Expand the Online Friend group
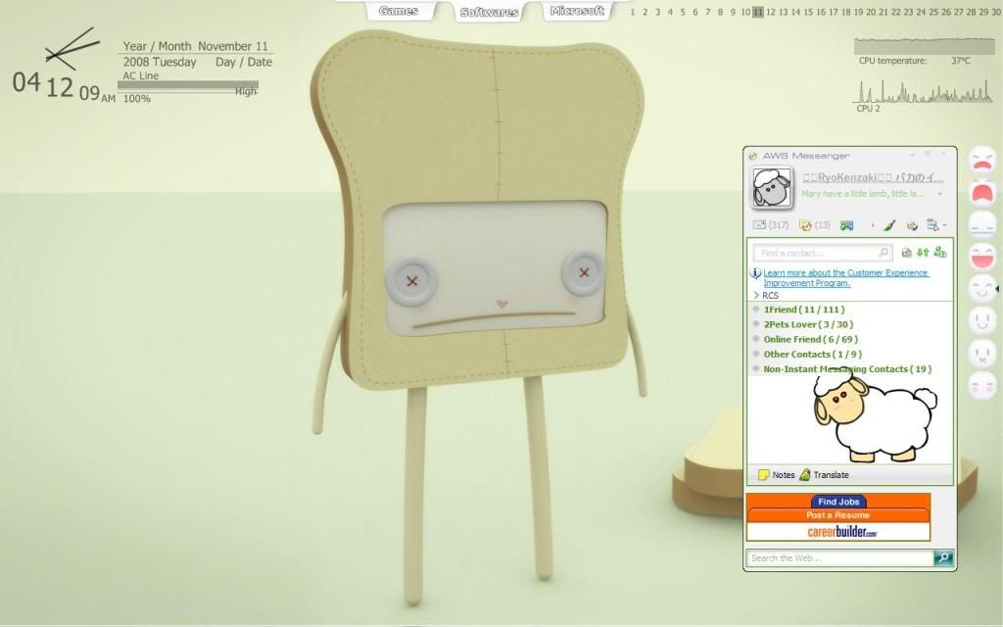 (x=756, y=339)
